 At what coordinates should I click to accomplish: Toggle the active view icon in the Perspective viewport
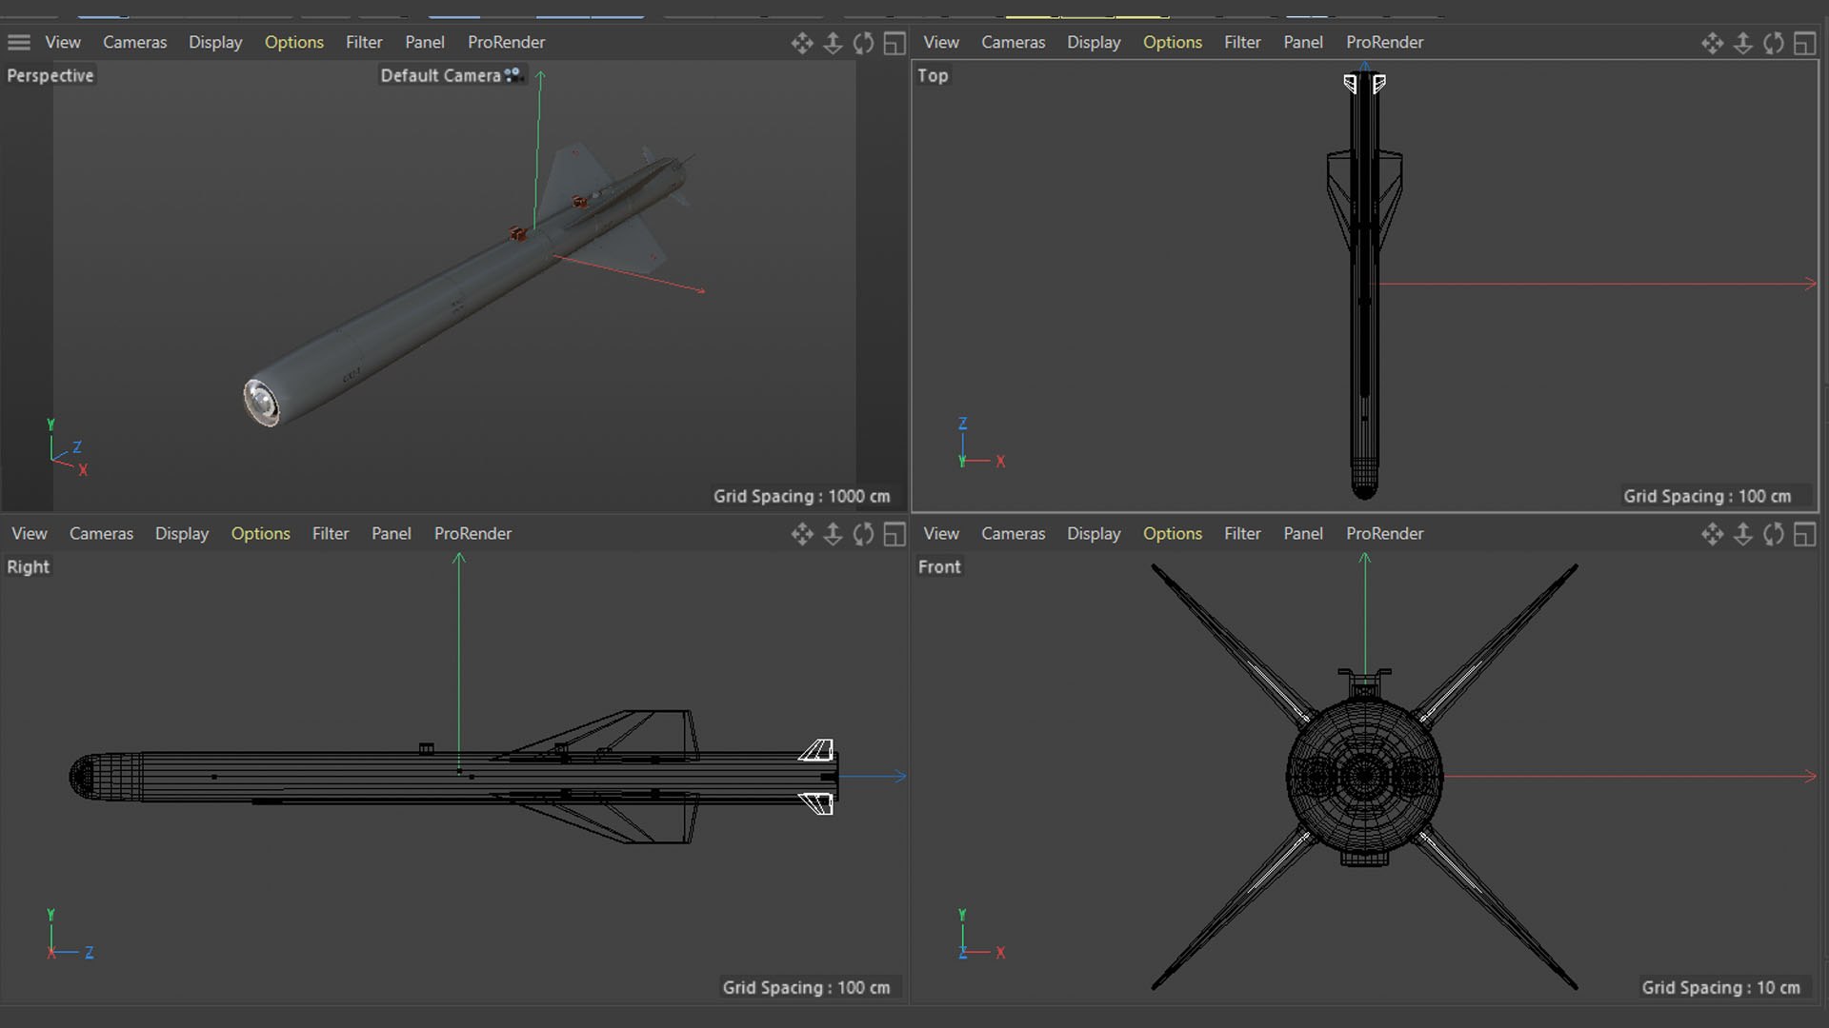894,43
